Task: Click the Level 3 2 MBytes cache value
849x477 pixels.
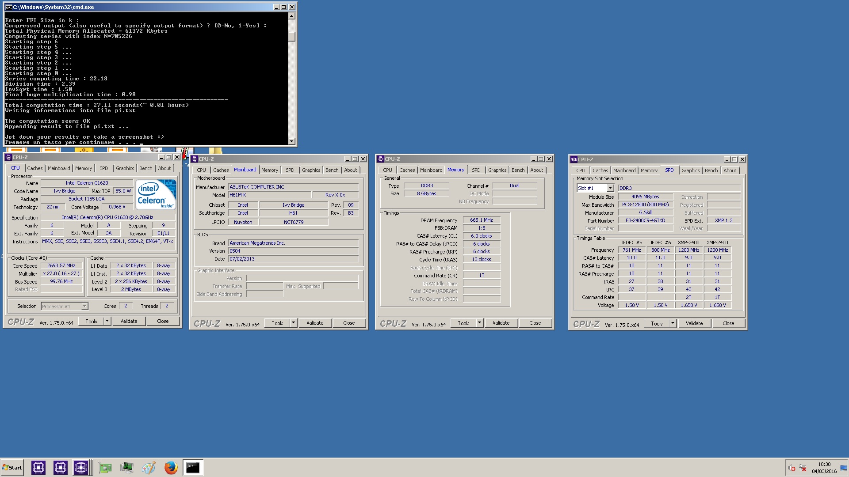Action: pyautogui.click(x=131, y=289)
